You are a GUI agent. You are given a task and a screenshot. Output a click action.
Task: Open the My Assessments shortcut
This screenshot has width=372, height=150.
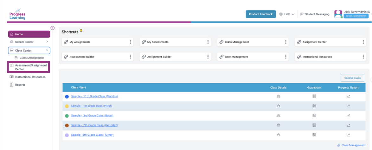click(175, 42)
